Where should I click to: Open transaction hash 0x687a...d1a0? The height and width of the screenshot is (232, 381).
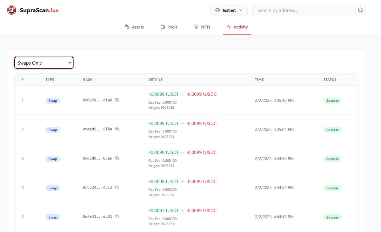pos(97,100)
